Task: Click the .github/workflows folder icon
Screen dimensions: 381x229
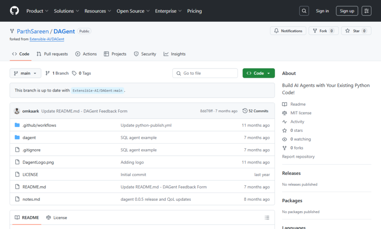Action: point(17,125)
